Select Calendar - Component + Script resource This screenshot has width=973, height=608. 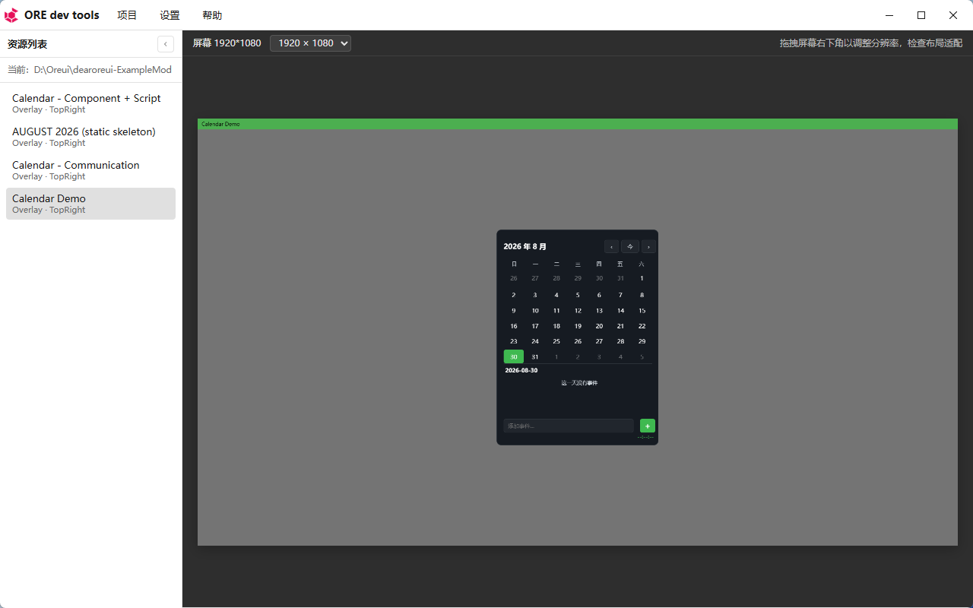90,103
